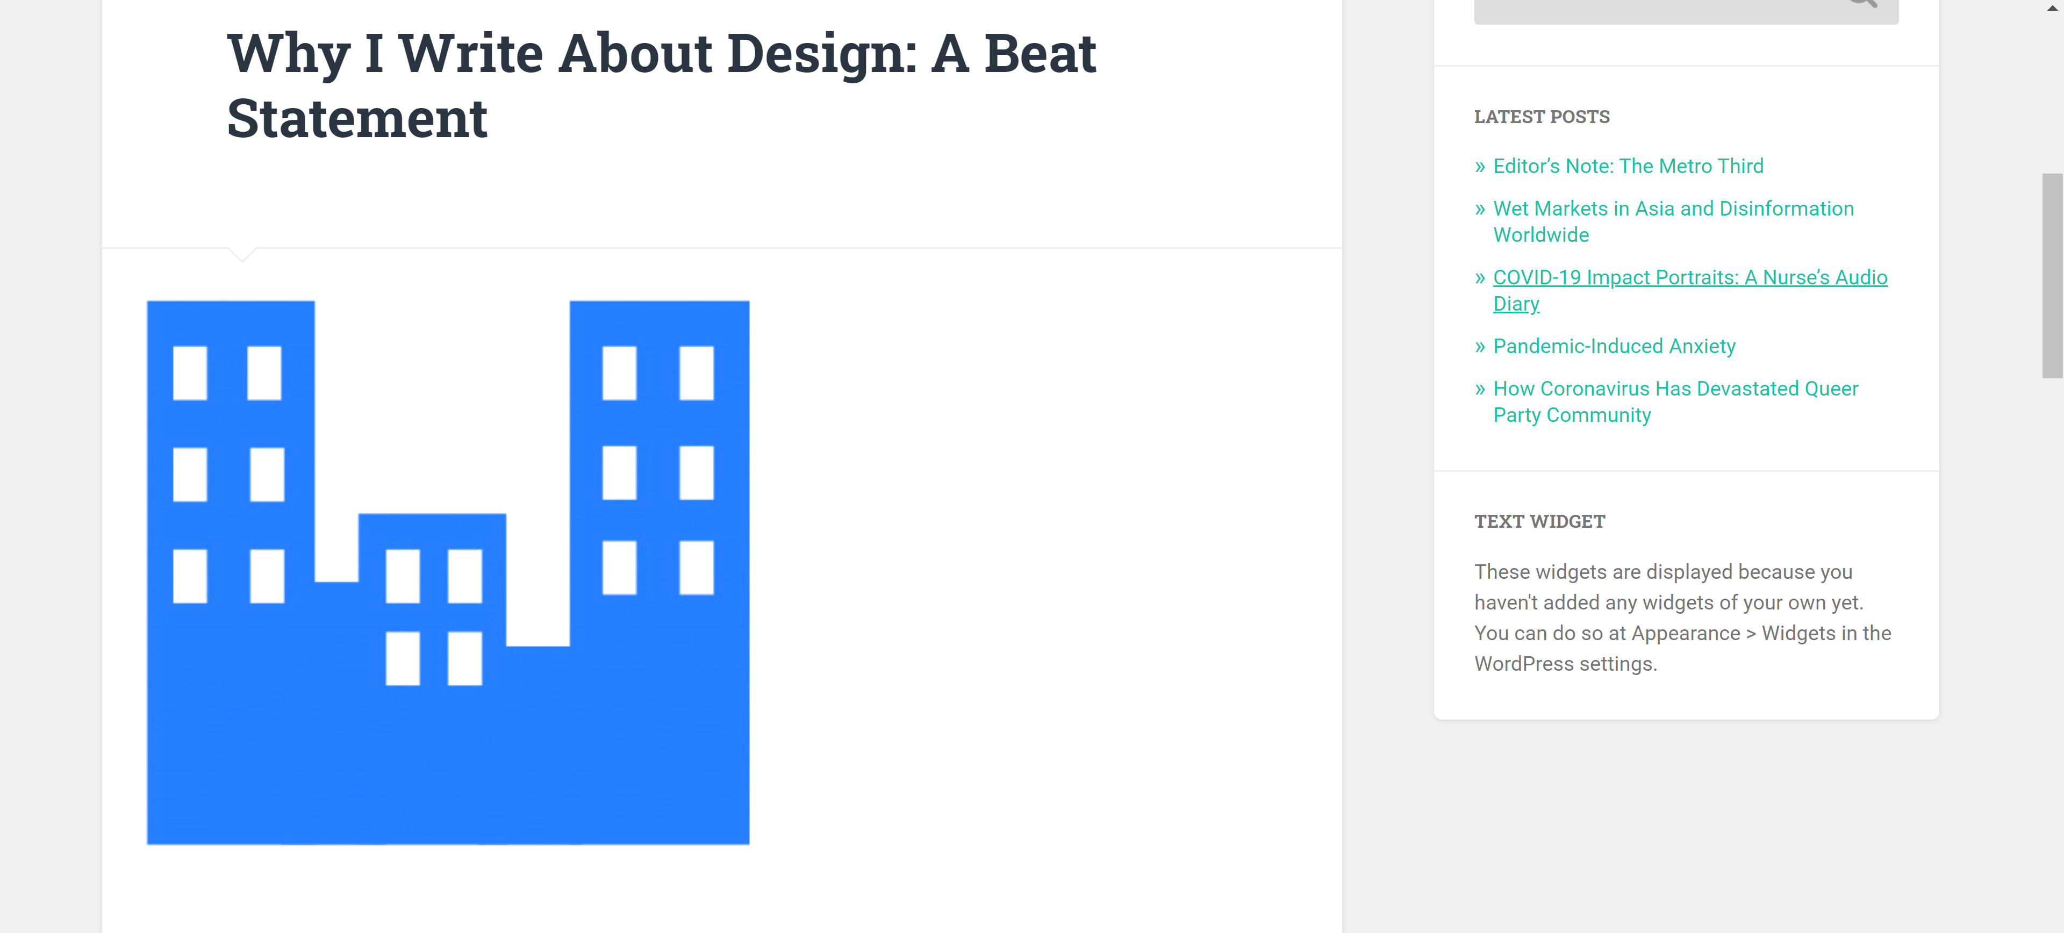The image size is (2064, 933).
Task: Click the scrollbar track below the thumb
Action: point(2052,641)
